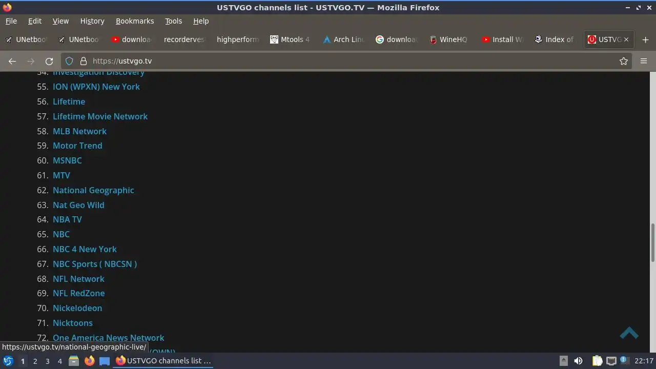Screen dimensions: 656x369
Task: Open the View menu
Action: [60, 21]
